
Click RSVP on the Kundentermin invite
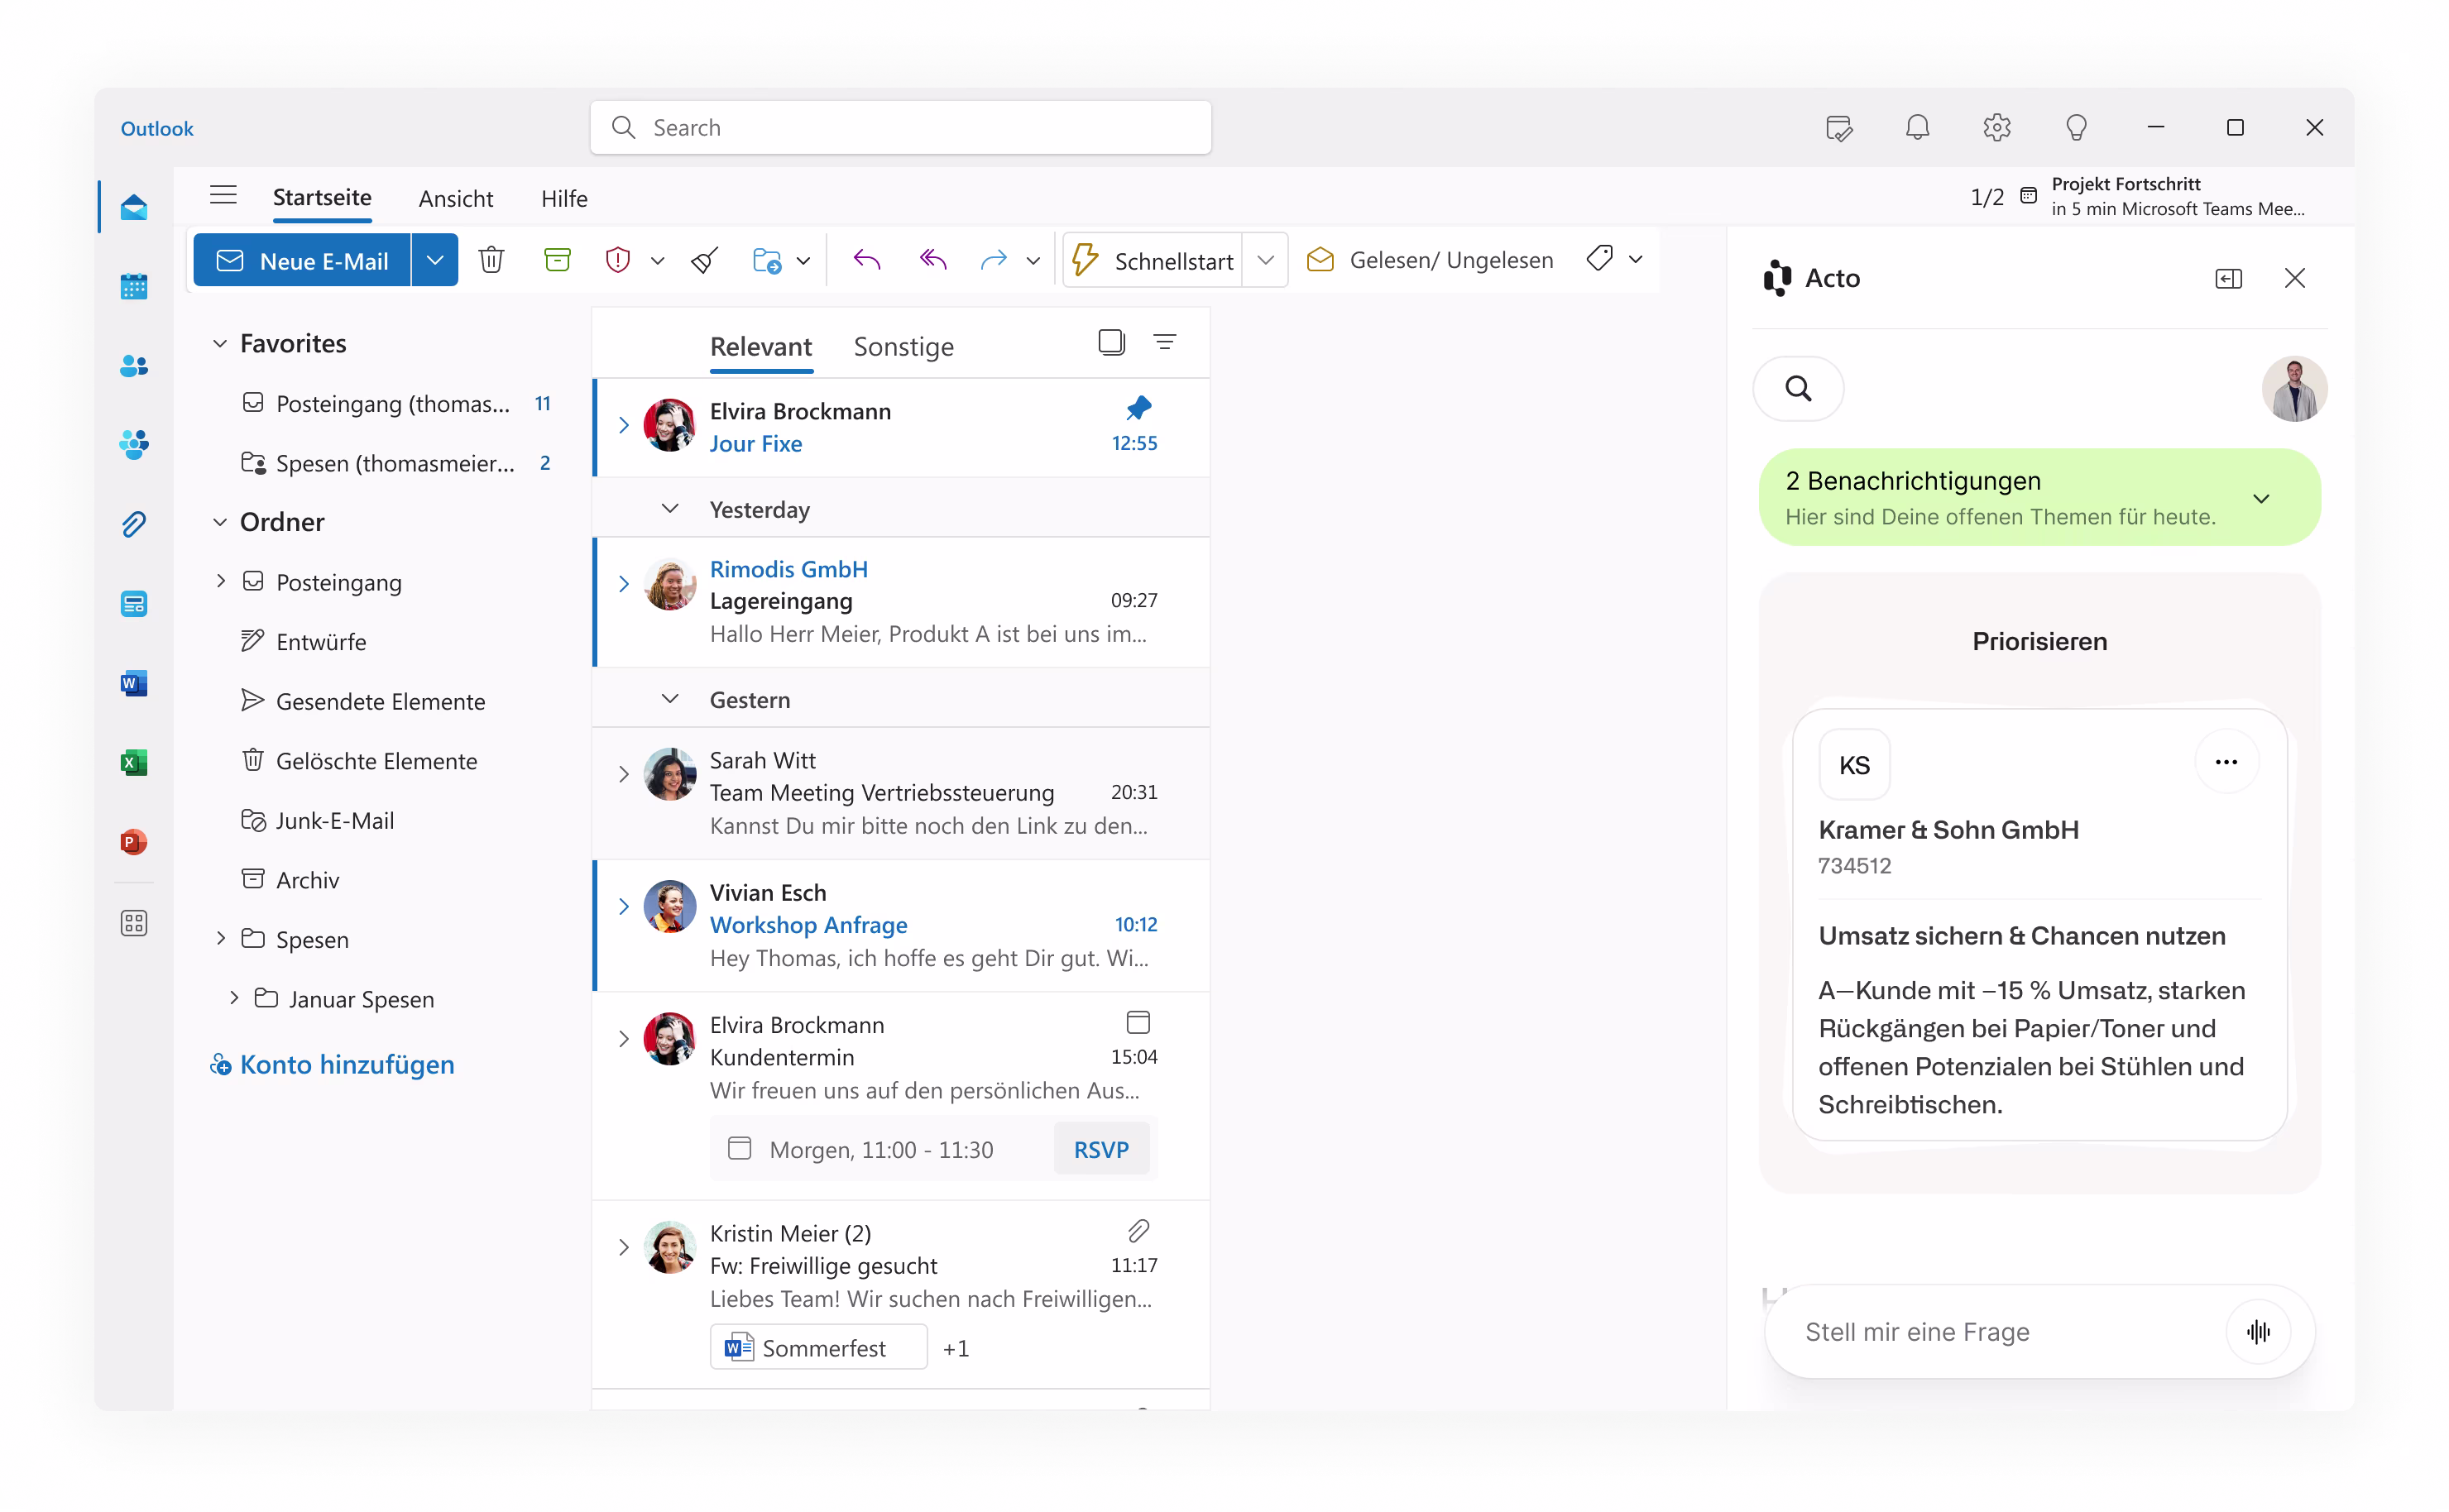1100,1149
